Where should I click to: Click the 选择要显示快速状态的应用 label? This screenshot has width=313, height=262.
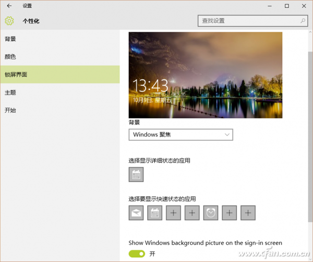pos(162,199)
